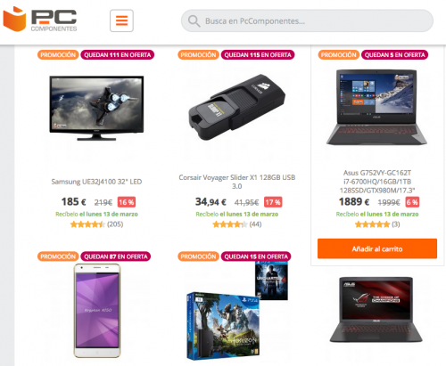Open the Asus G752VY-GC162T product title
This screenshot has height=366, width=446.
click(x=377, y=182)
